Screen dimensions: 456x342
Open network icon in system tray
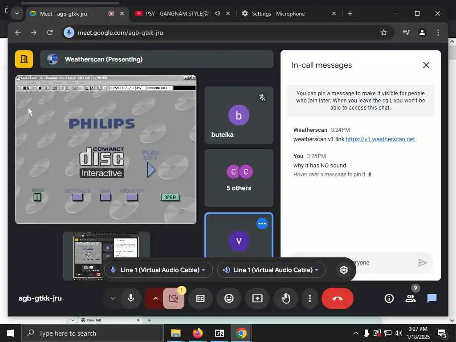[388, 333]
